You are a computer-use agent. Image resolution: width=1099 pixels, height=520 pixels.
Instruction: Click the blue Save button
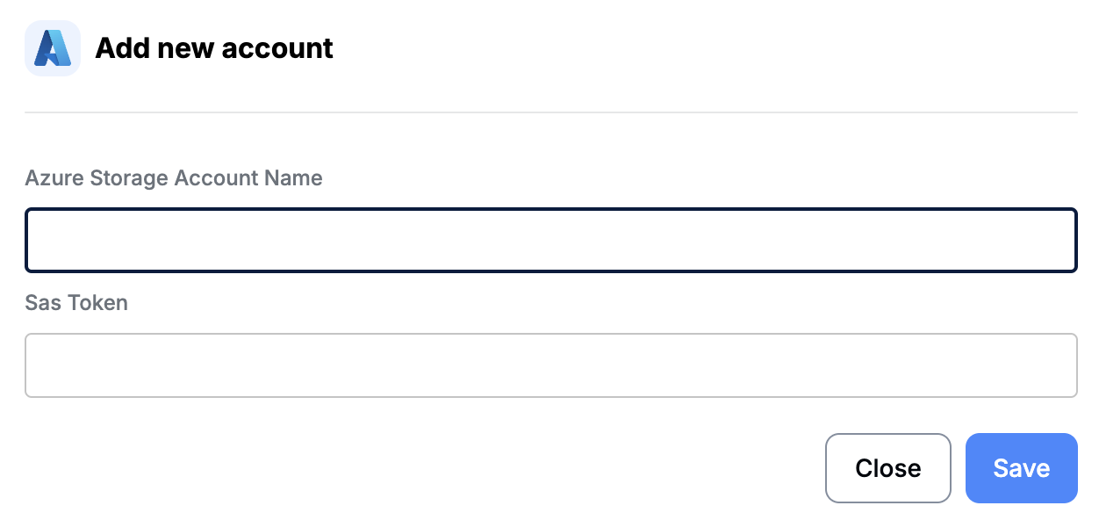tap(1021, 468)
